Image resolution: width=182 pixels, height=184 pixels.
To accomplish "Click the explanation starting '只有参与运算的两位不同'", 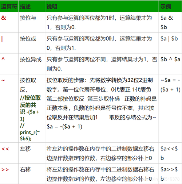I will pos(102,64).
